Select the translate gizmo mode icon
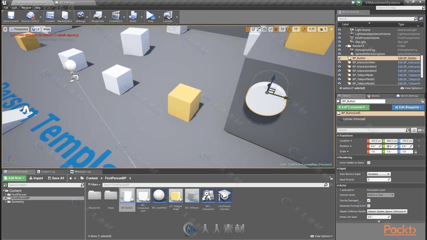This screenshot has height=240, width=427. [x=248, y=29]
